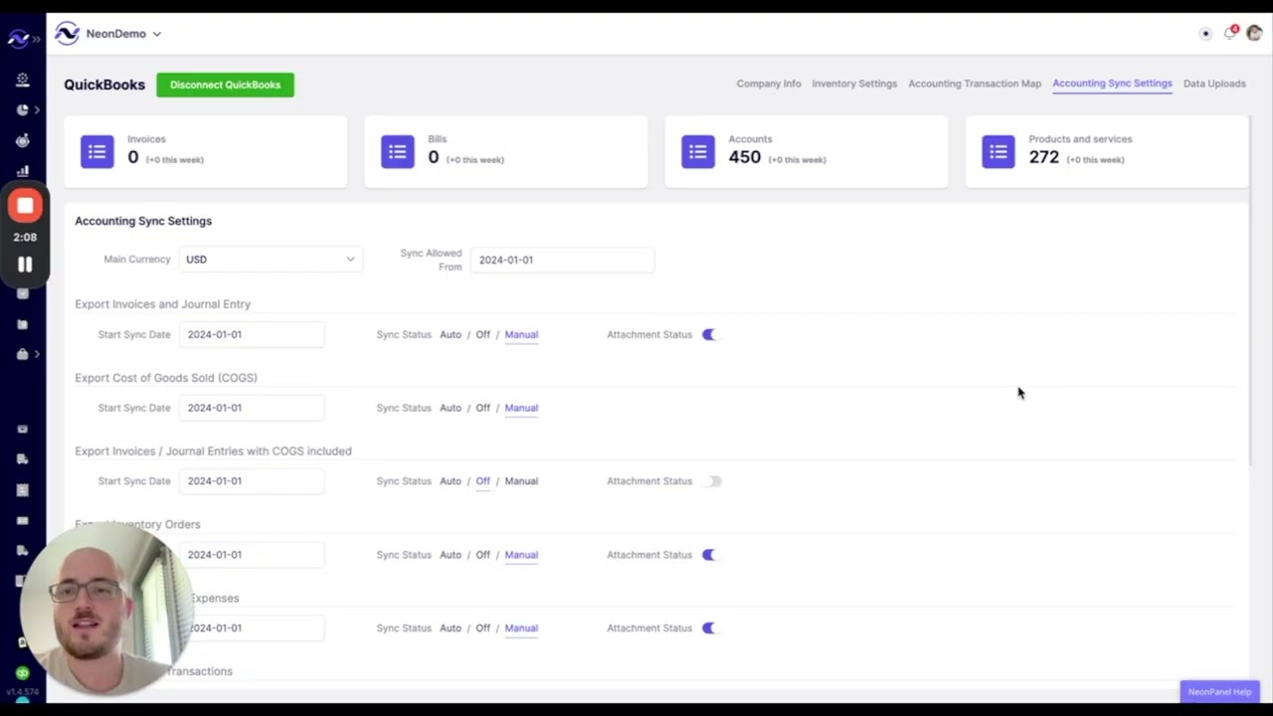1273x716 pixels.
Task: Edit Start Sync Date for Export COGS
Action: [252, 408]
